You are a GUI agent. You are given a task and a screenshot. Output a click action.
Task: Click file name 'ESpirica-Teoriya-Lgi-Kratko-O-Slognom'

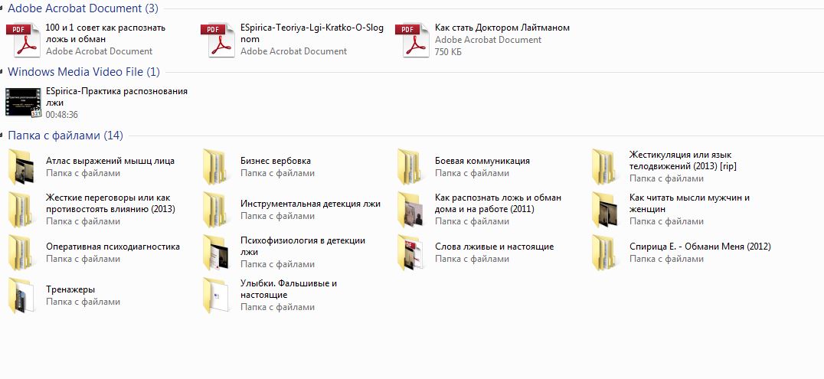pos(312,34)
